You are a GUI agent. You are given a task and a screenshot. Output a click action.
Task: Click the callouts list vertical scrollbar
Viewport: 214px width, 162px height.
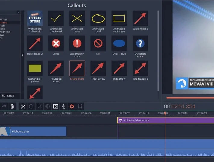point(158,50)
